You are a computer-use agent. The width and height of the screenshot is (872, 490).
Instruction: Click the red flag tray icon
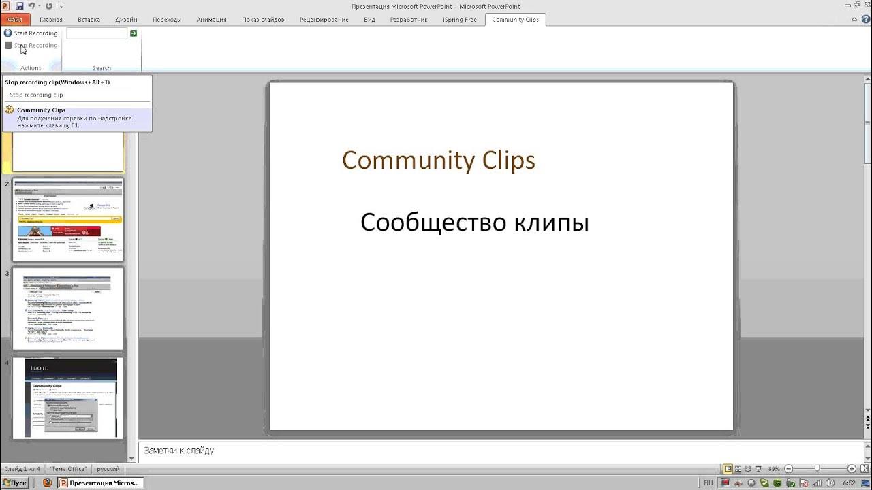tap(804, 483)
